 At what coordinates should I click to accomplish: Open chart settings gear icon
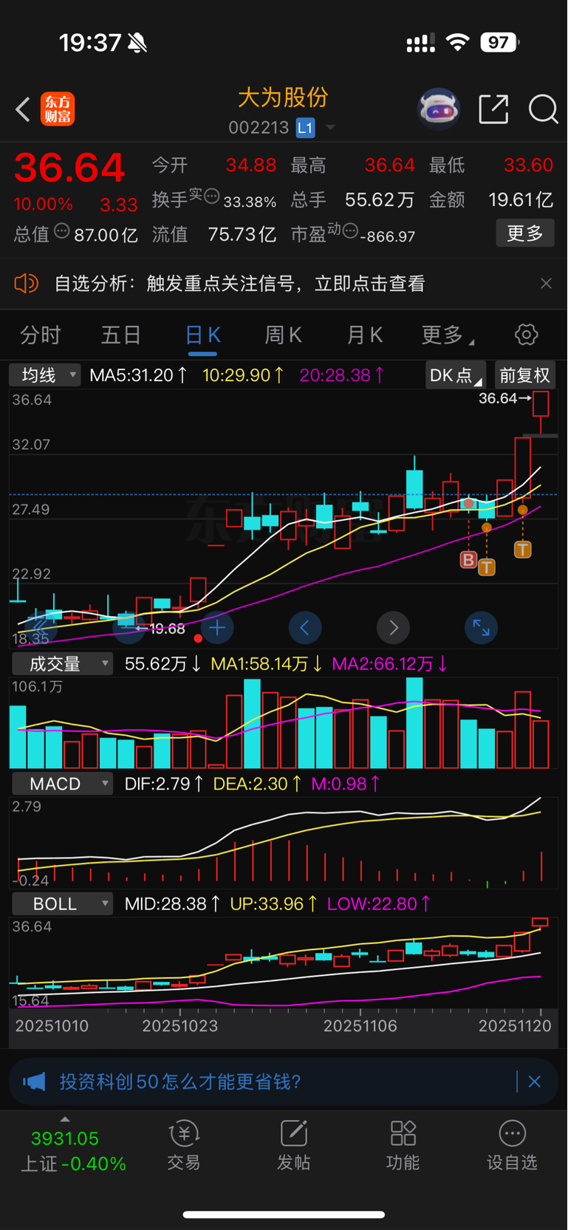click(x=526, y=335)
